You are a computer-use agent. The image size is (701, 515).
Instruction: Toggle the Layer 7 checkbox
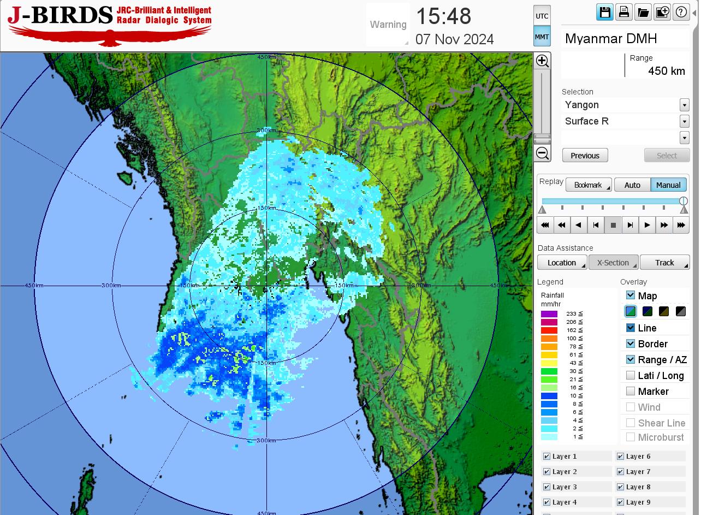click(620, 472)
